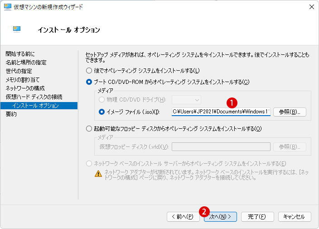Choose the 物理 CD/DVD ドライブ radio button
The width and height of the screenshot is (319, 229).
(101, 100)
